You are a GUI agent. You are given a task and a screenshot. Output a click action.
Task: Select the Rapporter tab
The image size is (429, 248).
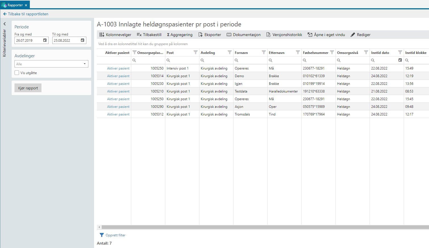click(x=15, y=5)
